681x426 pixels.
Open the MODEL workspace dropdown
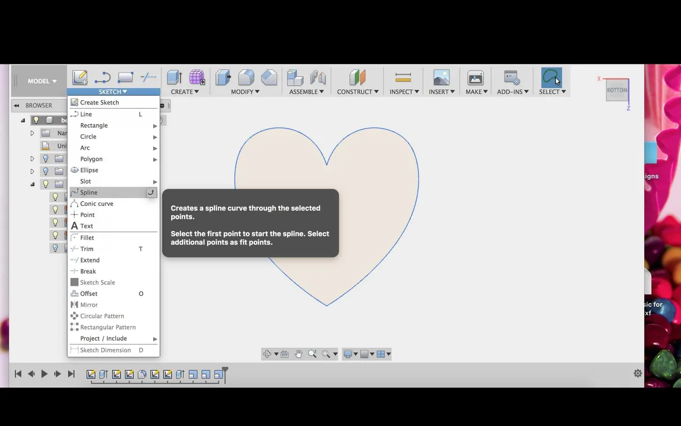click(x=42, y=81)
